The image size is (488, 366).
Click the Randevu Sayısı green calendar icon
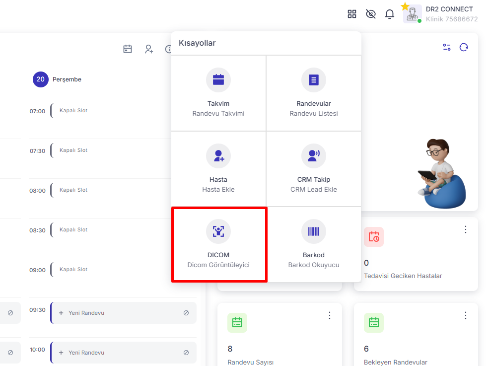237,323
